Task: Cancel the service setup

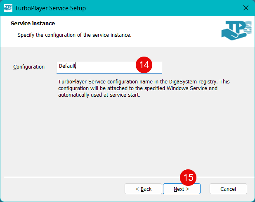Action: coord(228,189)
